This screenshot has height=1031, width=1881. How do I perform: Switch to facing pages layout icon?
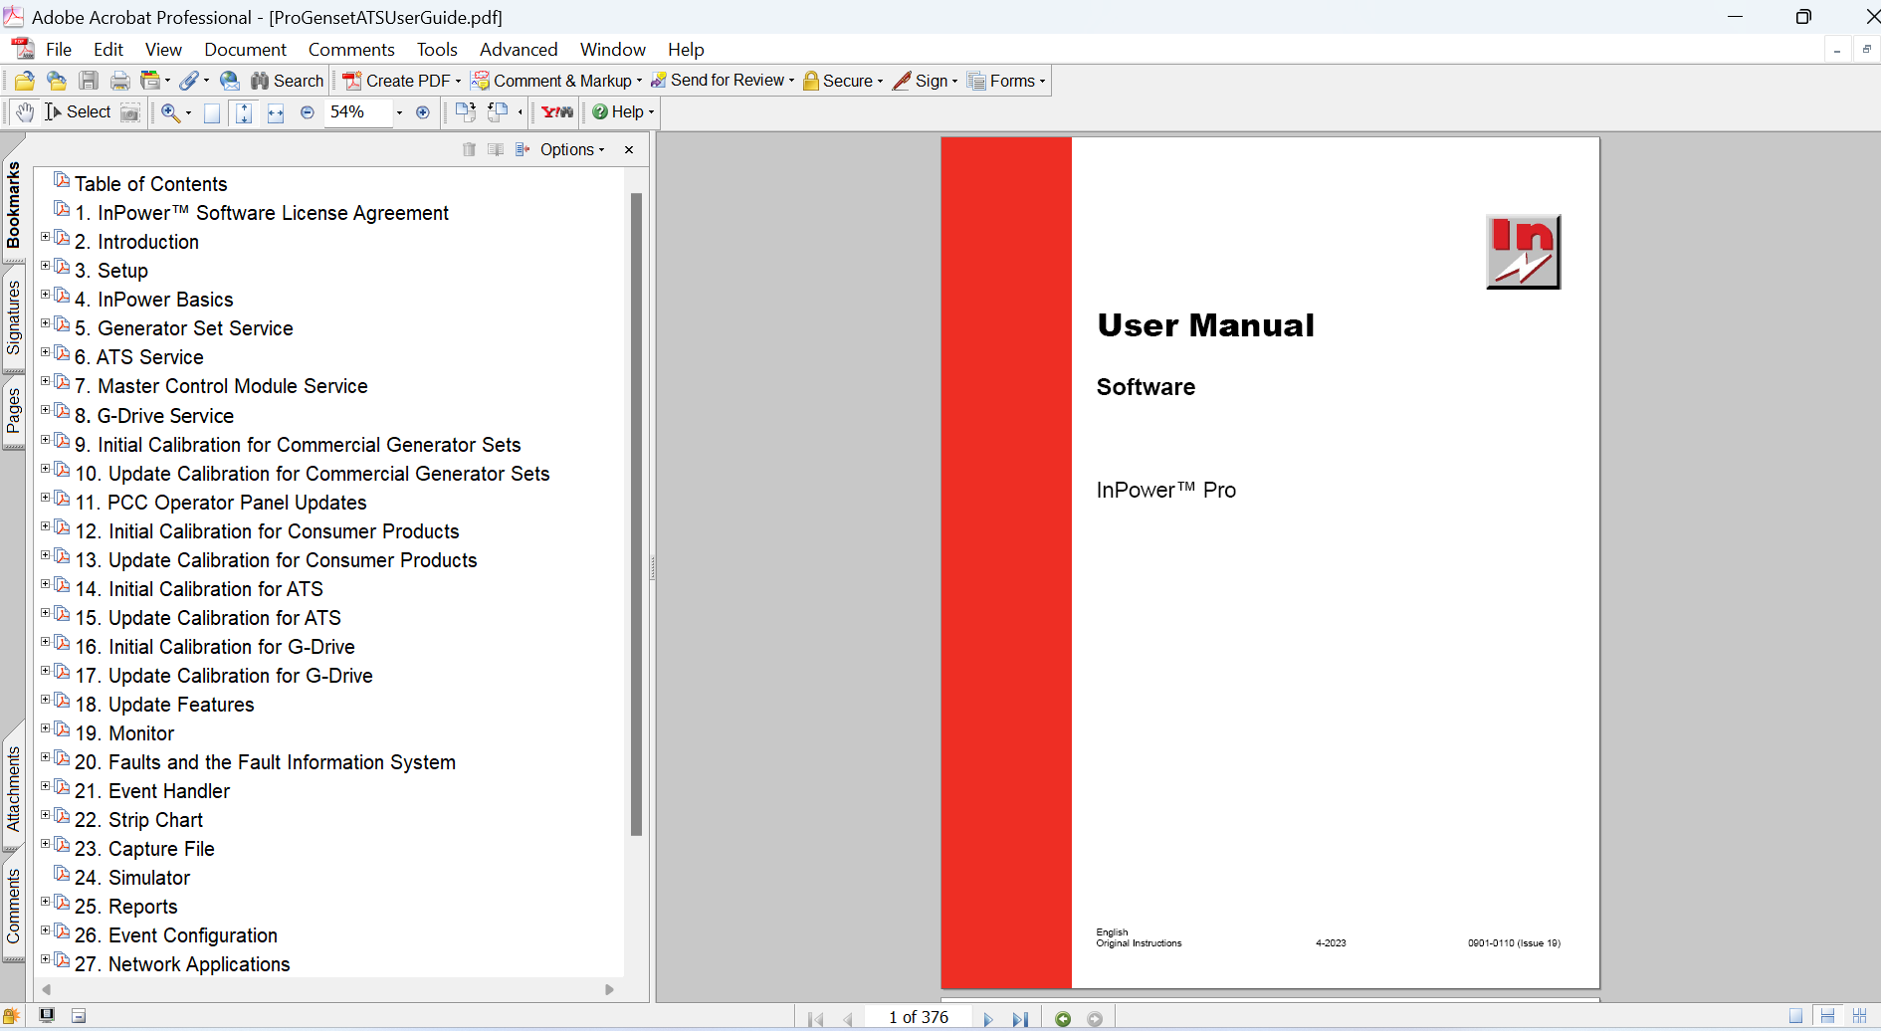1859,1016
